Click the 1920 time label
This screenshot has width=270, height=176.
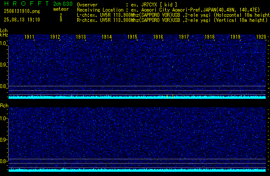coord(261,37)
